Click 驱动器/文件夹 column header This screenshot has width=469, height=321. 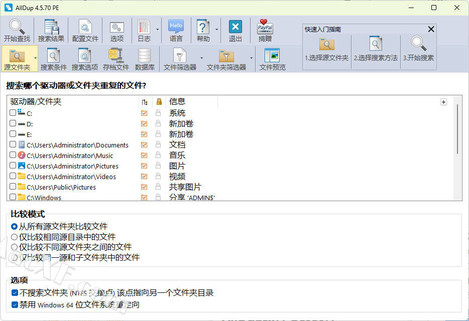coord(36,102)
